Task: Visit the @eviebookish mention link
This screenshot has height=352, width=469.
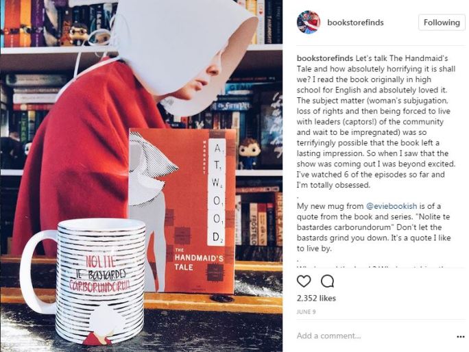Action: pyautogui.click(x=392, y=206)
